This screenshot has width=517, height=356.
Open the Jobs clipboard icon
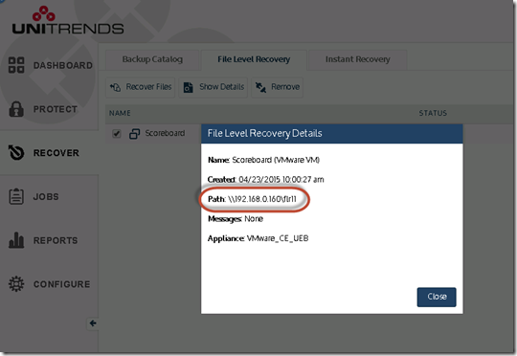pos(16,196)
